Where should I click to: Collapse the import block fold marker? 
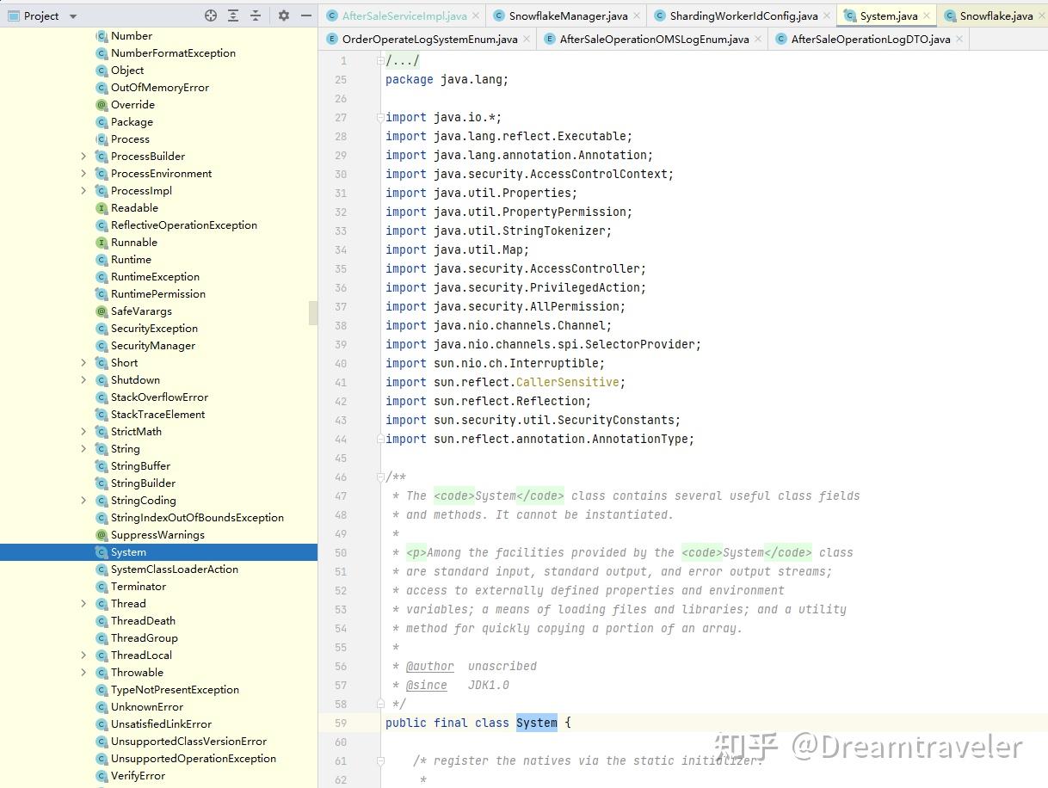(380, 117)
